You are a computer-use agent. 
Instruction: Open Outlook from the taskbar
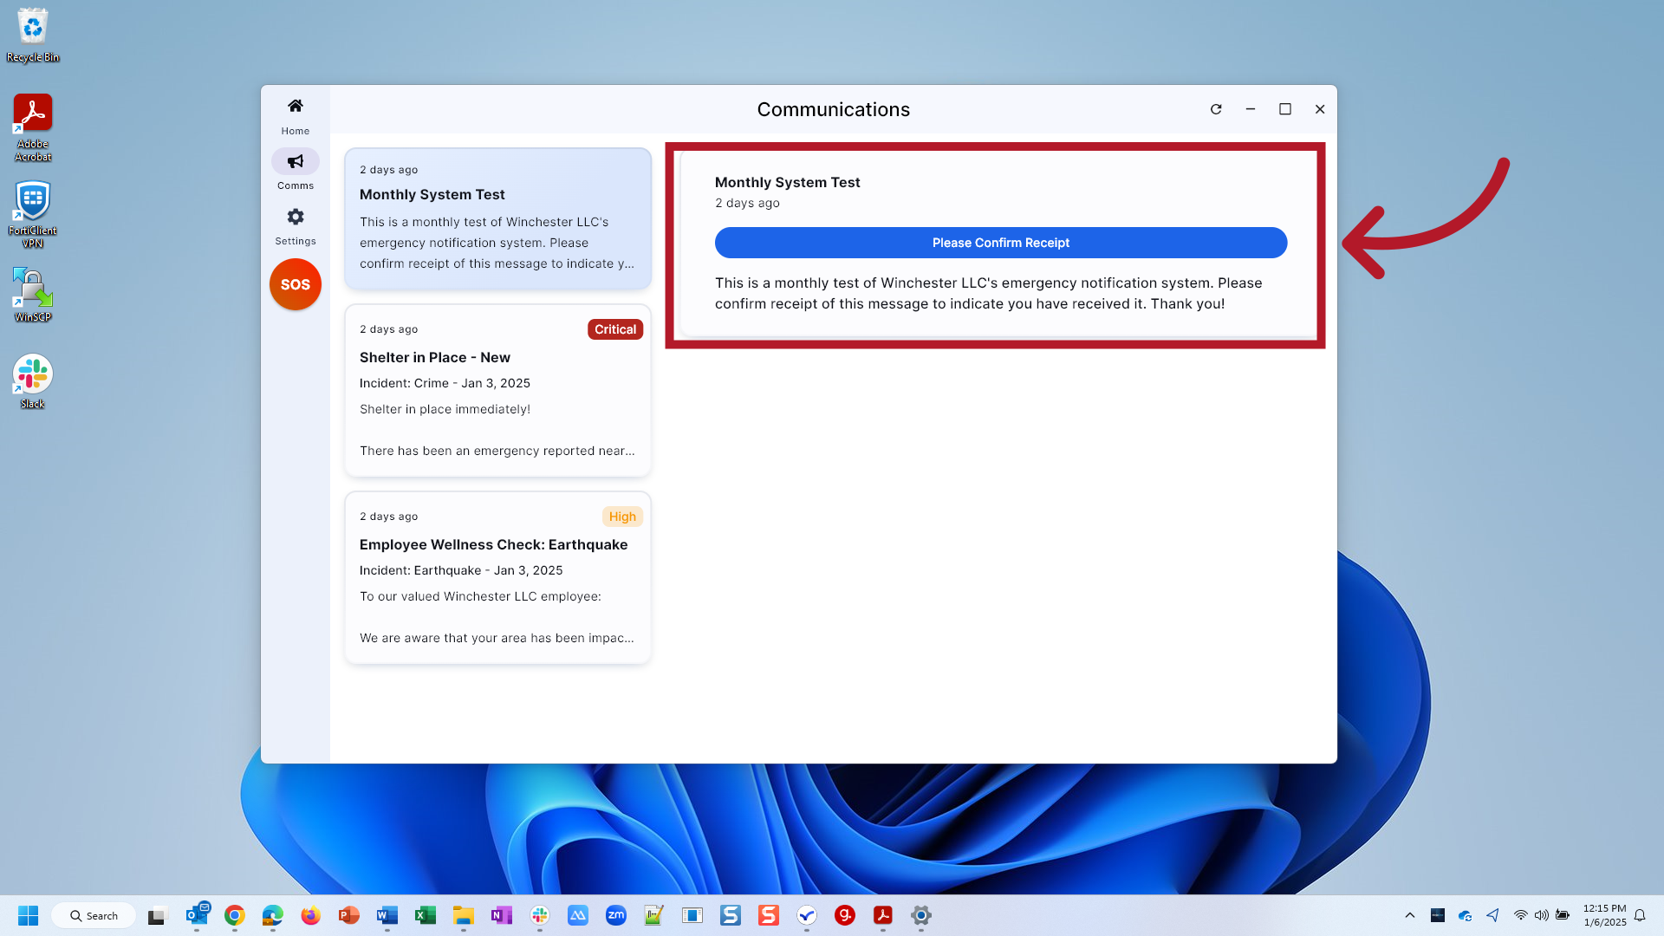click(x=198, y=915)
